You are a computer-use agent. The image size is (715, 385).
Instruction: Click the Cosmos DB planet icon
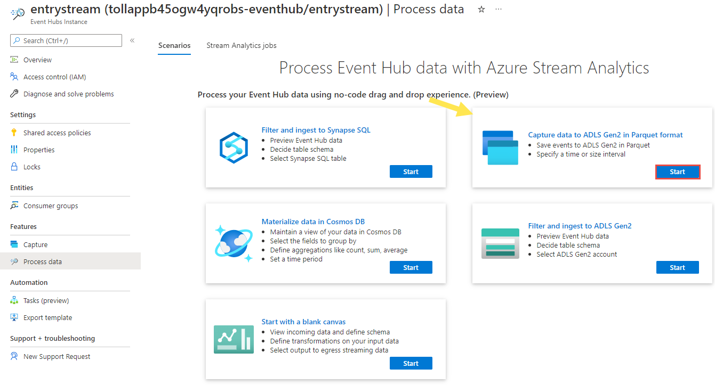click(x=234, y=243)
